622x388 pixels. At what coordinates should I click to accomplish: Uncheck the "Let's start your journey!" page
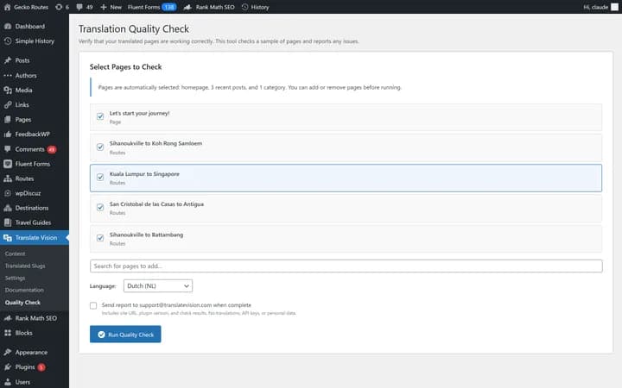click(x=100, y=116)
